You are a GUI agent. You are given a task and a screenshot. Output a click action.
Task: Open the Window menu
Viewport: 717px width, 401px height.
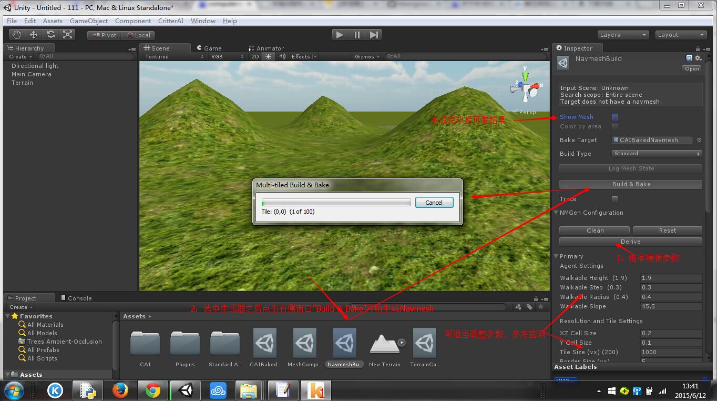203,21
